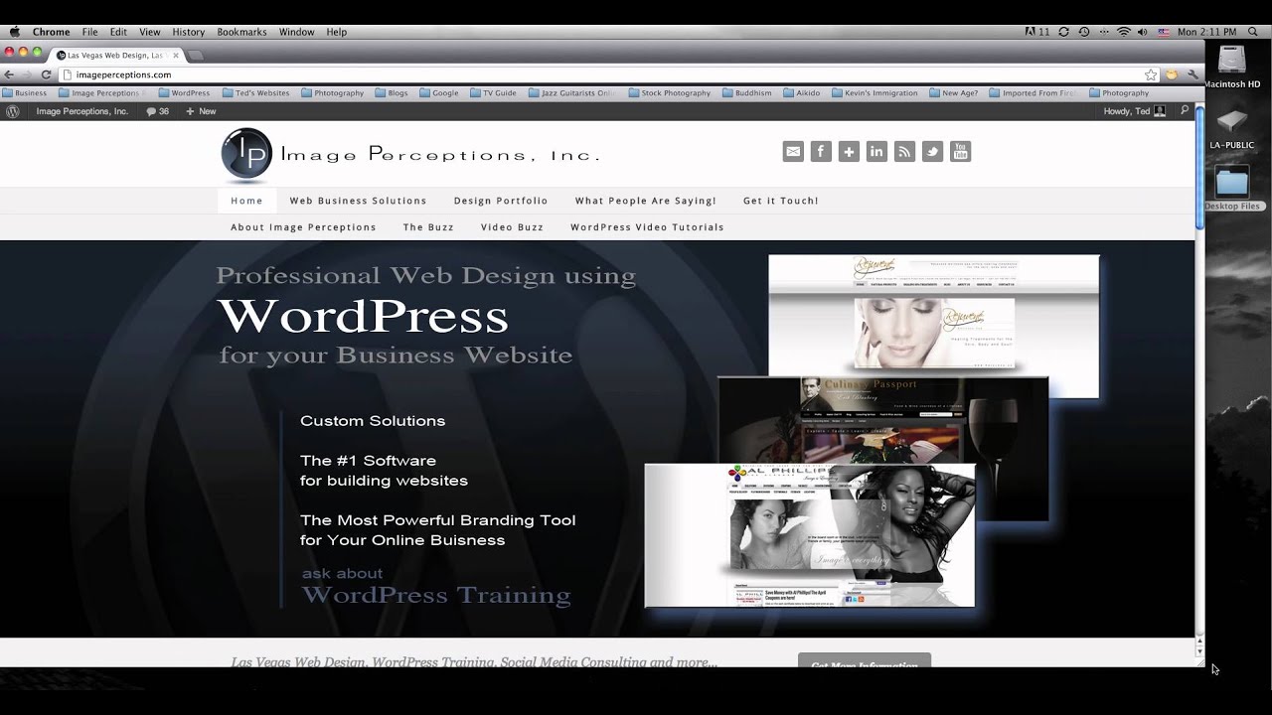The height and width of the screenshot is (715, 1272).
Task: Open the Design Portfolio page
Action: pyautogui.click(x=501, y=201)
